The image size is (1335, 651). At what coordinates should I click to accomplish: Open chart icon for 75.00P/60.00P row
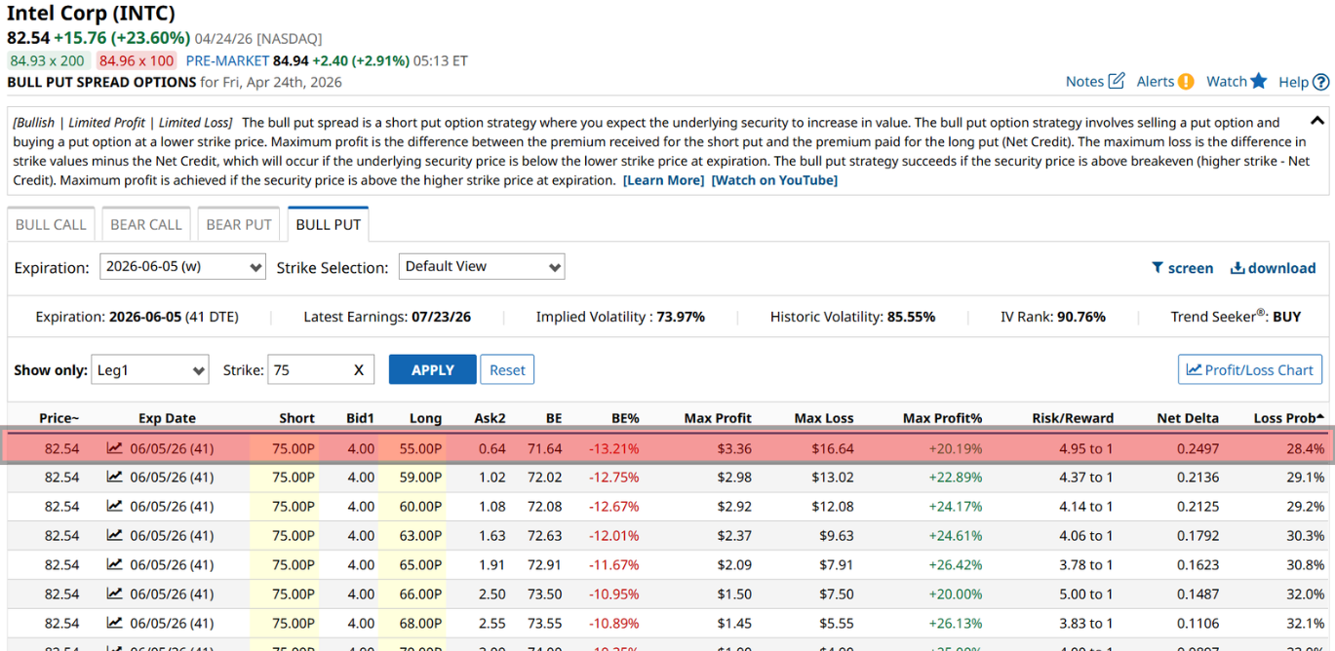[115, 507]
